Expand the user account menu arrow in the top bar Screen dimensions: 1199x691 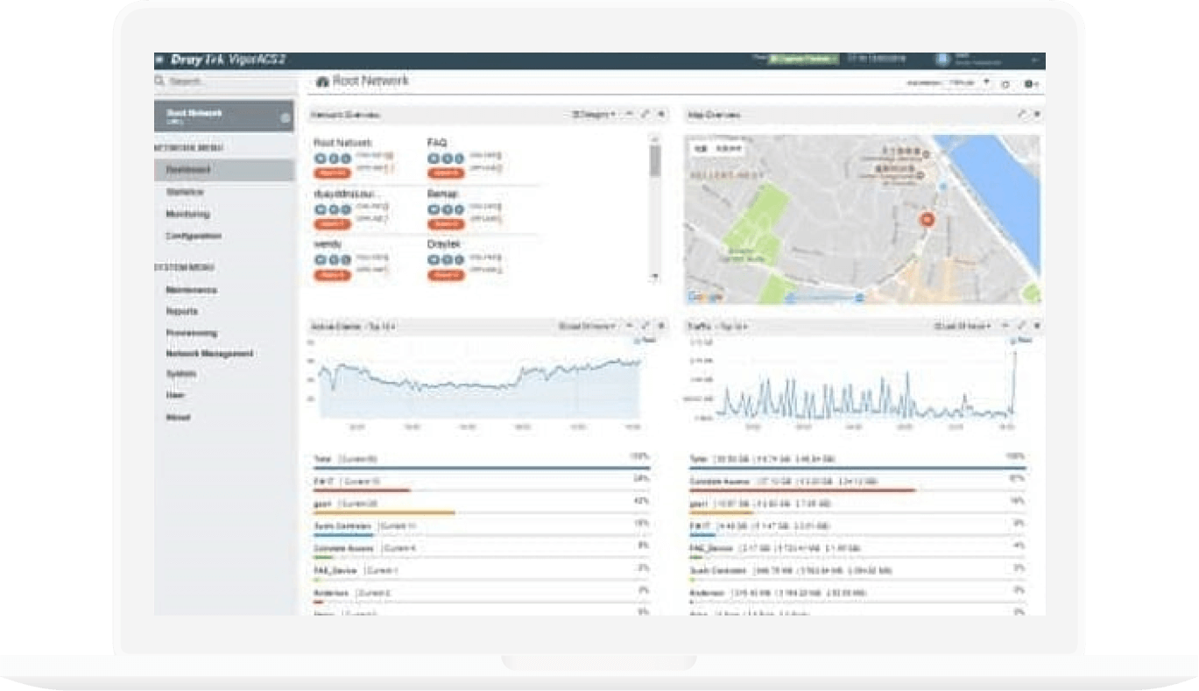(1034, 60)
